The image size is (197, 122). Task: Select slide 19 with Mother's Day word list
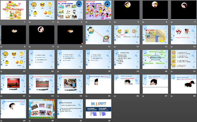click(127, 59)
